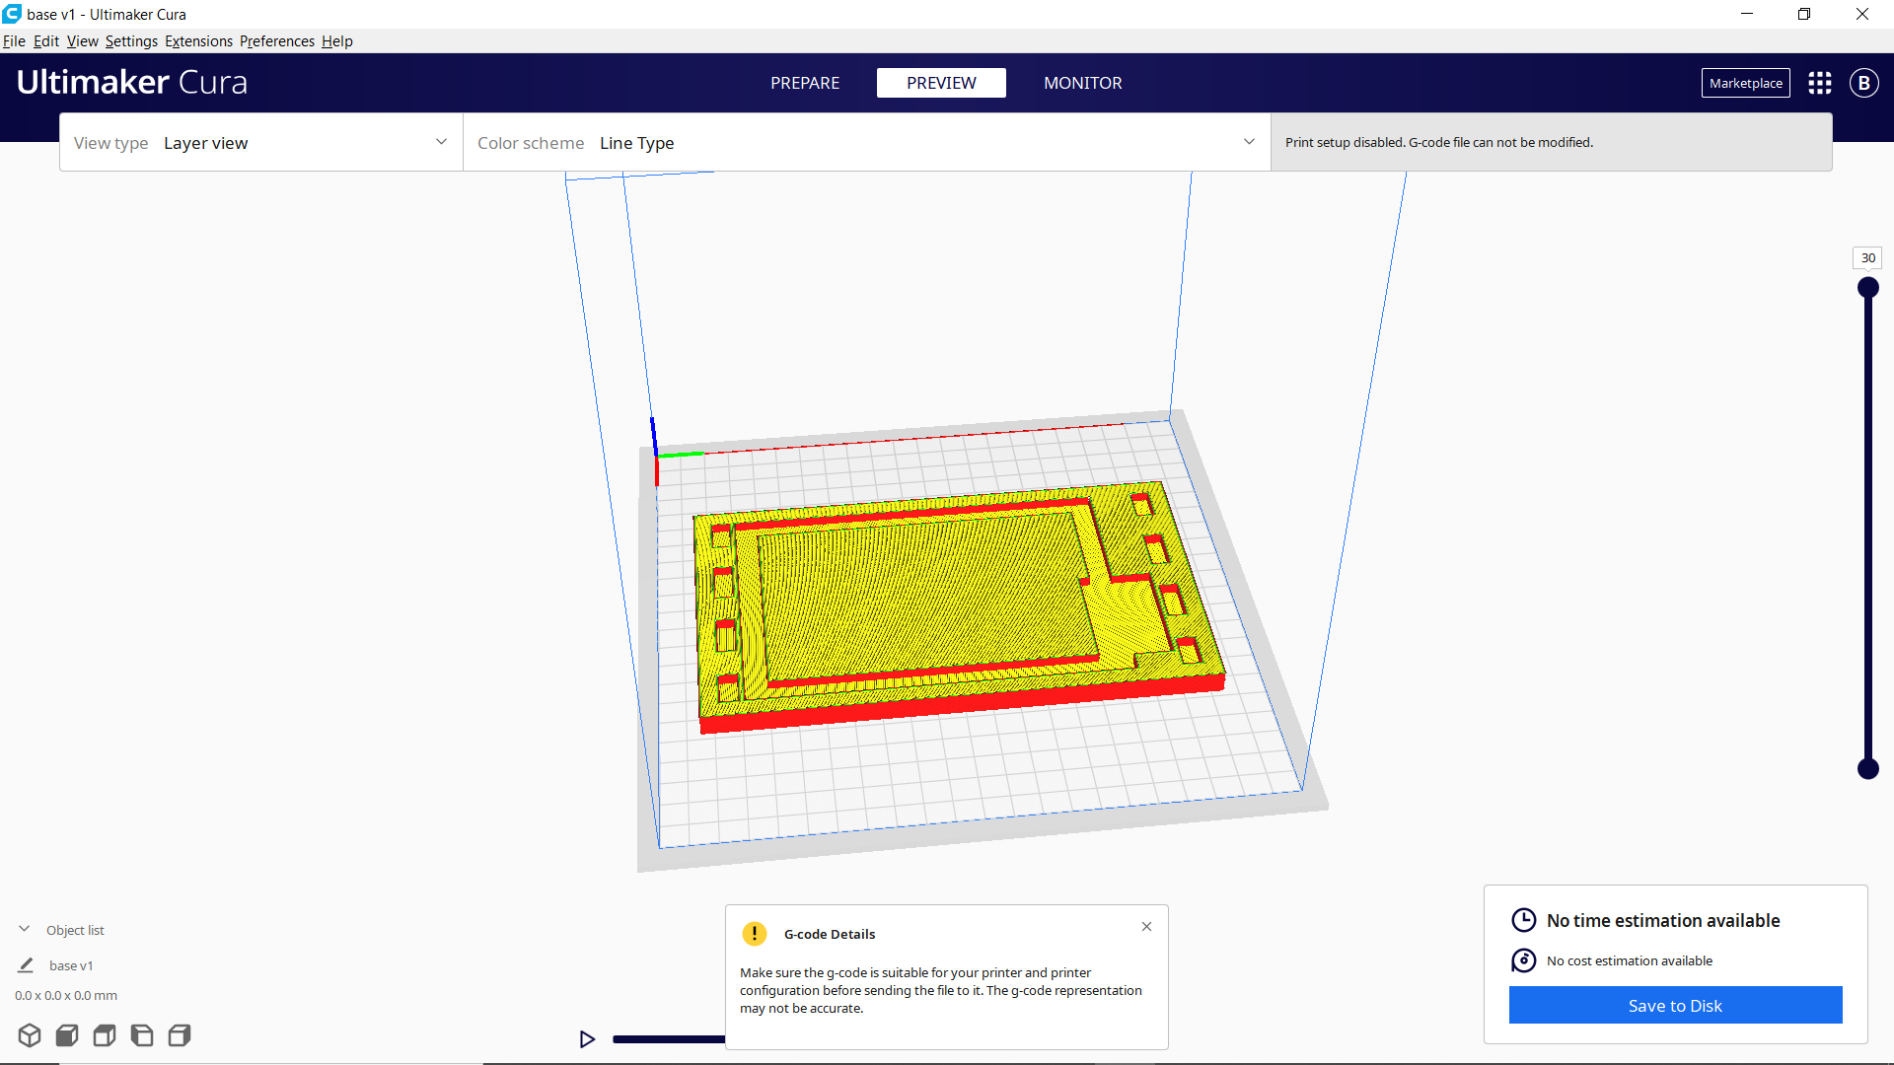Switch to the MONITOR stage tab
The width and height of the screenshot is (1894, 1065).
[x=1082, y=83]
